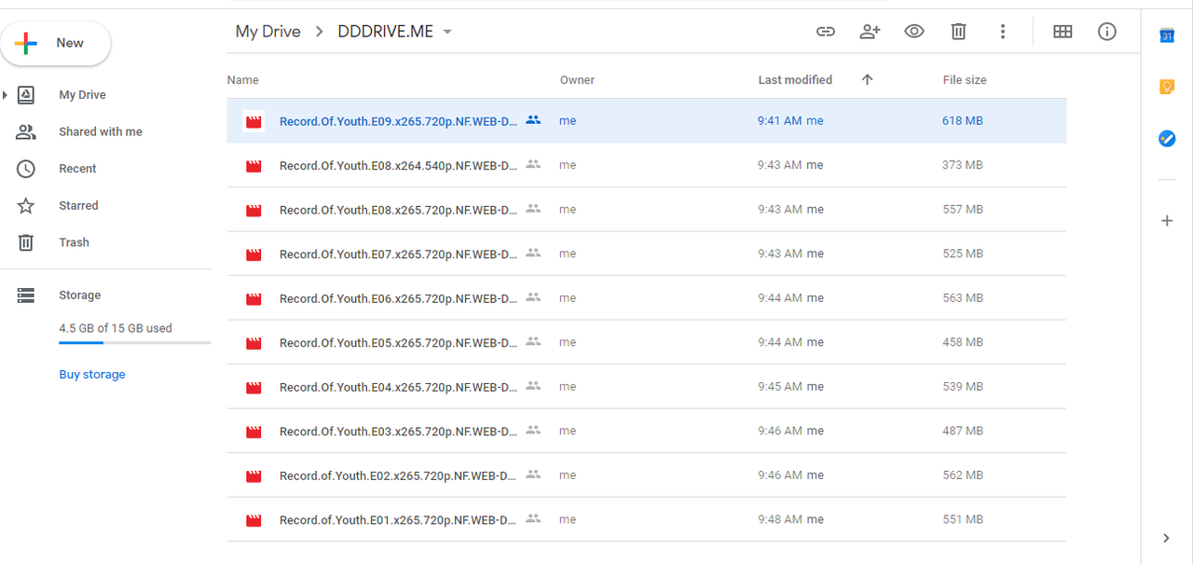
Task: Select file Record.of.Youth.E02.x265.720p
Action: click(x=646, y=475)
